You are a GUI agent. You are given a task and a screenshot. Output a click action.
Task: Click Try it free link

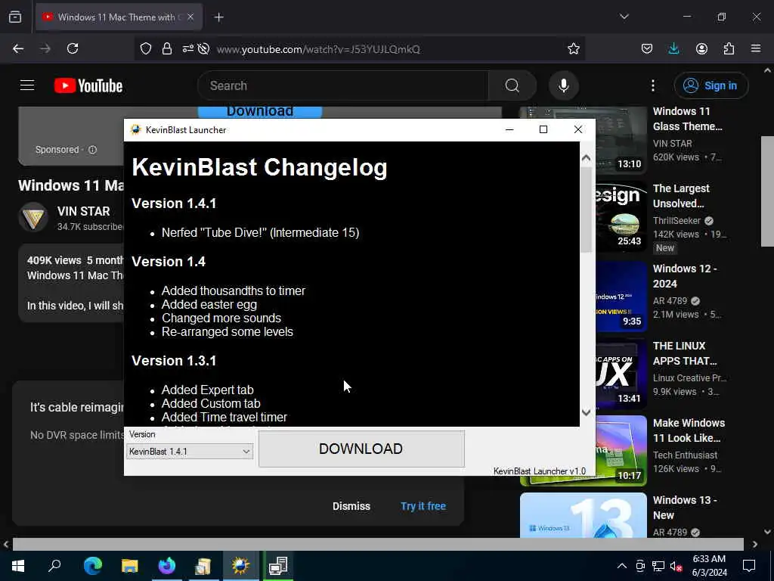423,506
